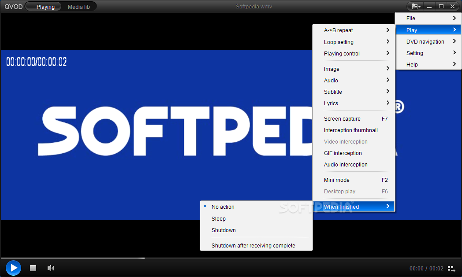
Task: Choose Interception thumbnail option
Action: 354,130
